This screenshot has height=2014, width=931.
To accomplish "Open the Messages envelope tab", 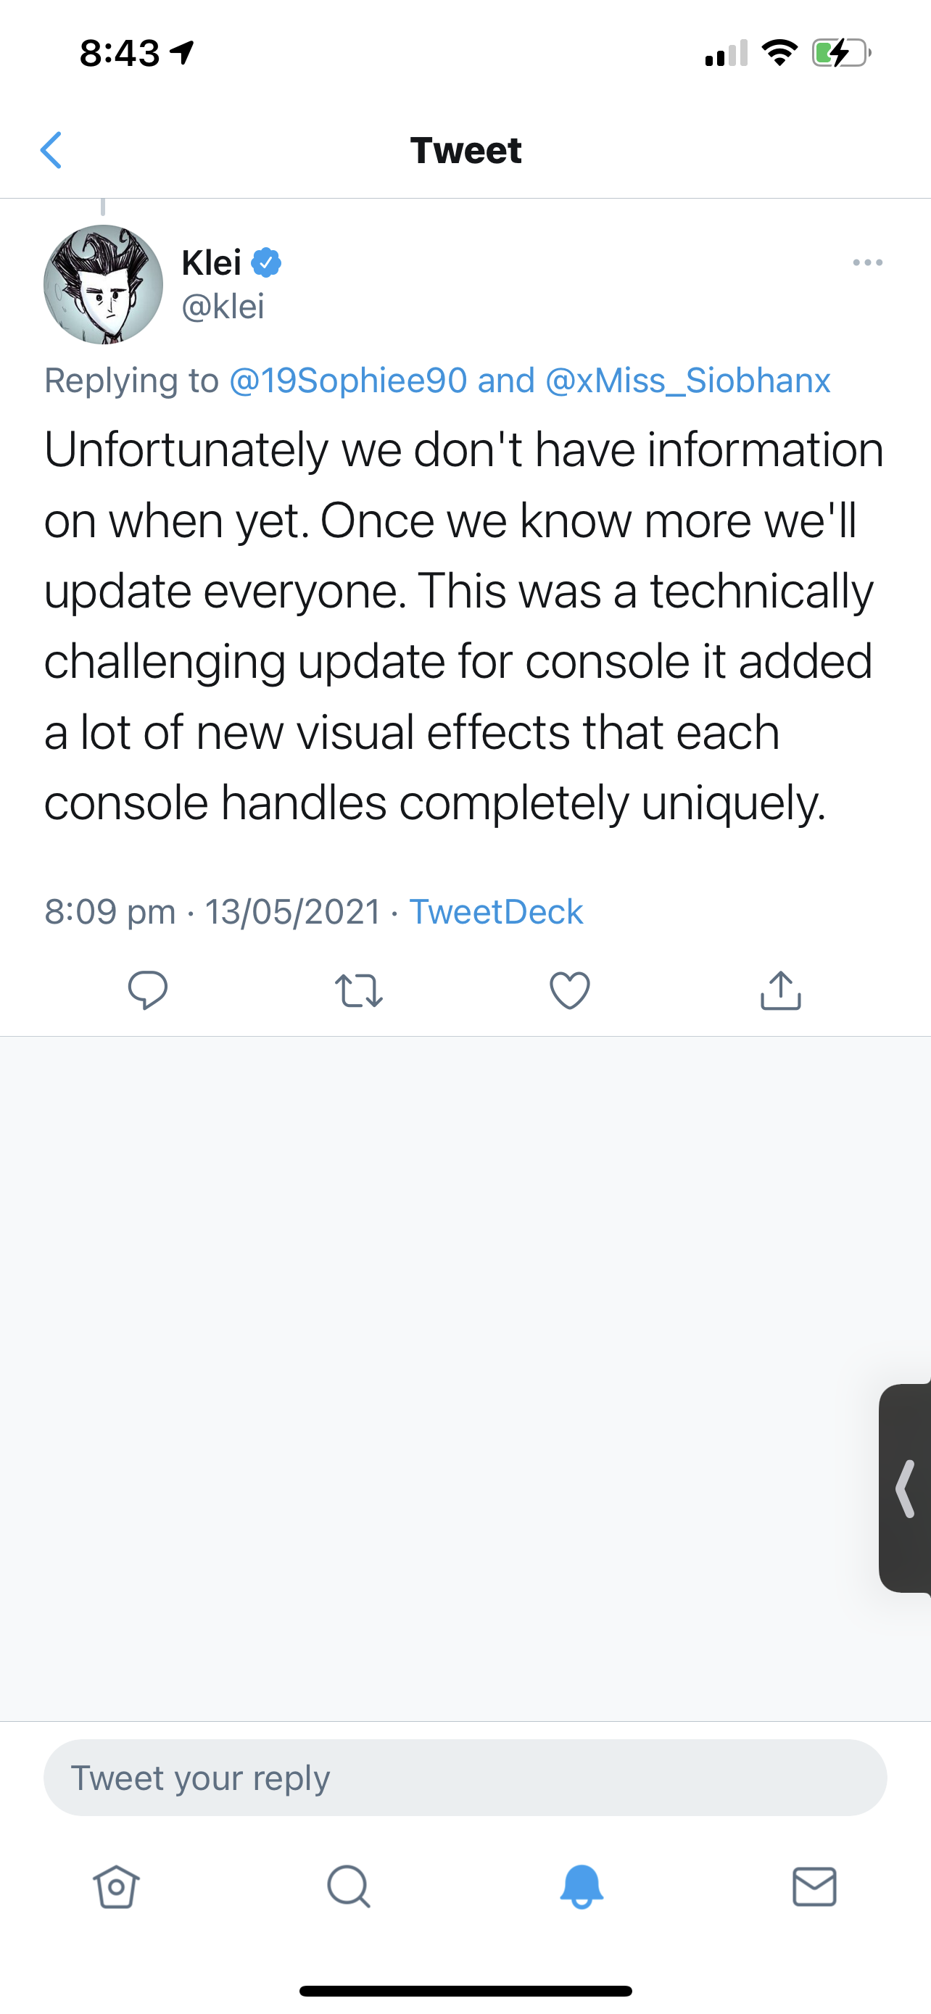I will coord(814,1887).
